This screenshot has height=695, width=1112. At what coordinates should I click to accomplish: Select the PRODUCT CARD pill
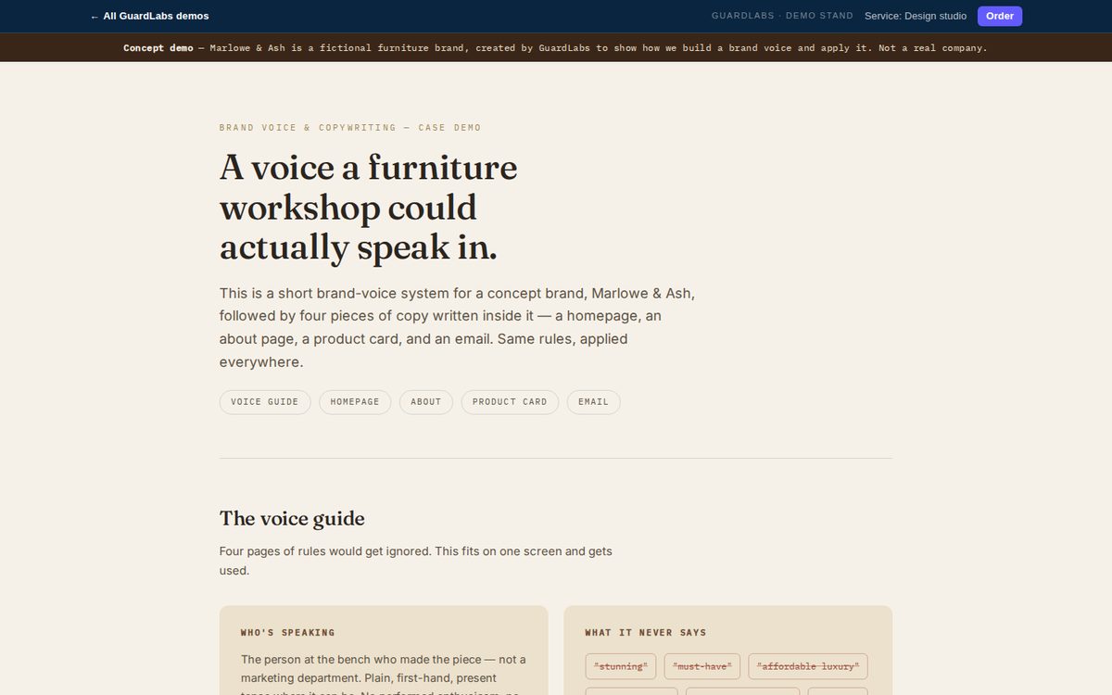click(510, 402)
